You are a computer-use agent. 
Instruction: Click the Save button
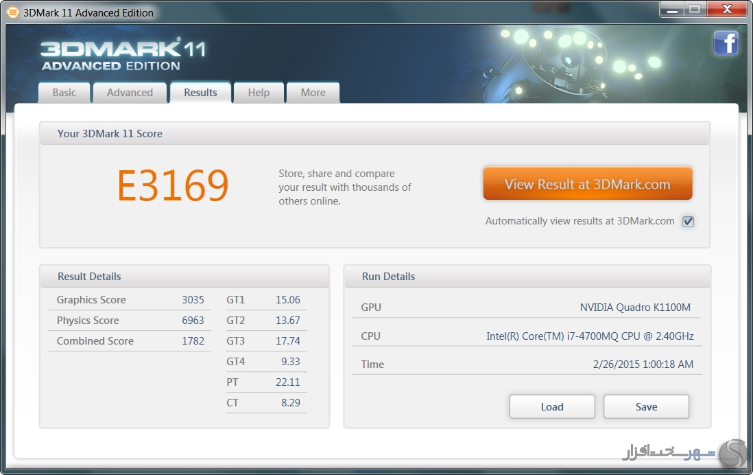pos(647,407)
